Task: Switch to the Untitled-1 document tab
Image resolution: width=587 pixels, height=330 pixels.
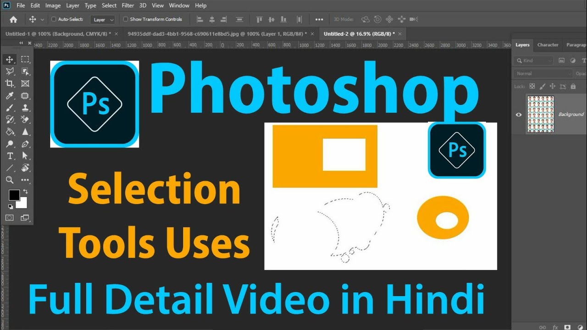Action: 58,34
